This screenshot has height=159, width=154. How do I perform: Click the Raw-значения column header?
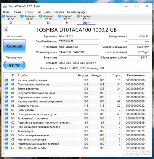click(134, 75)
